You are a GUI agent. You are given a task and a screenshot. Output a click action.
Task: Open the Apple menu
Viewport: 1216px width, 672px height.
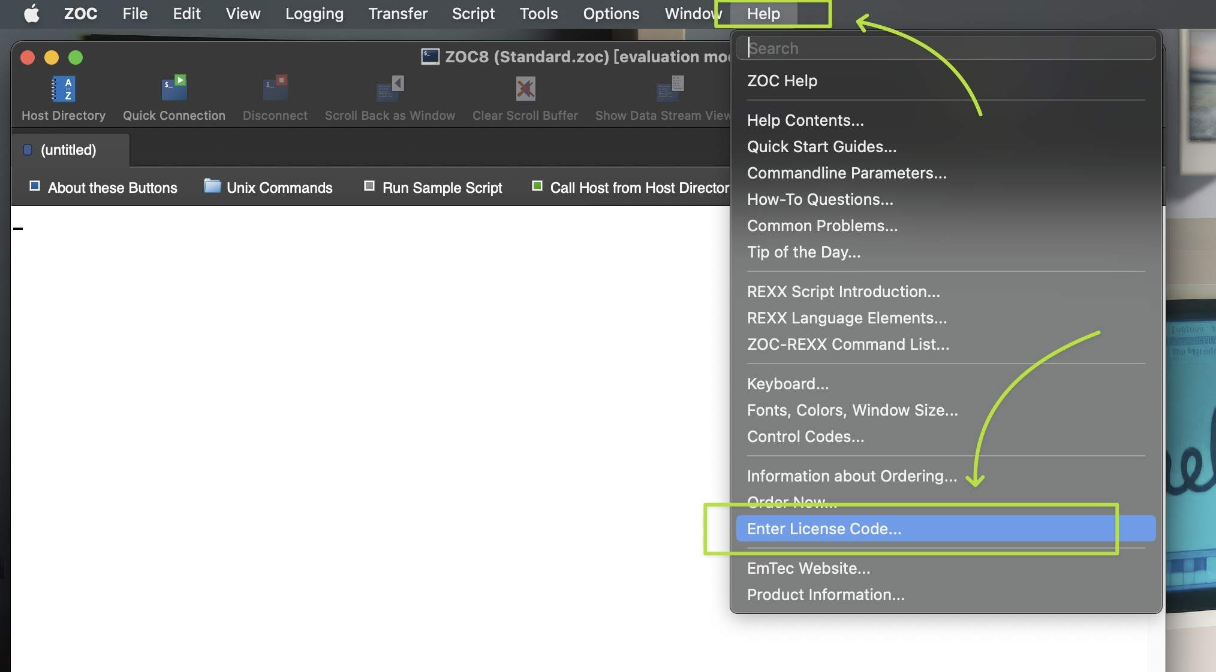click(31, 13)
